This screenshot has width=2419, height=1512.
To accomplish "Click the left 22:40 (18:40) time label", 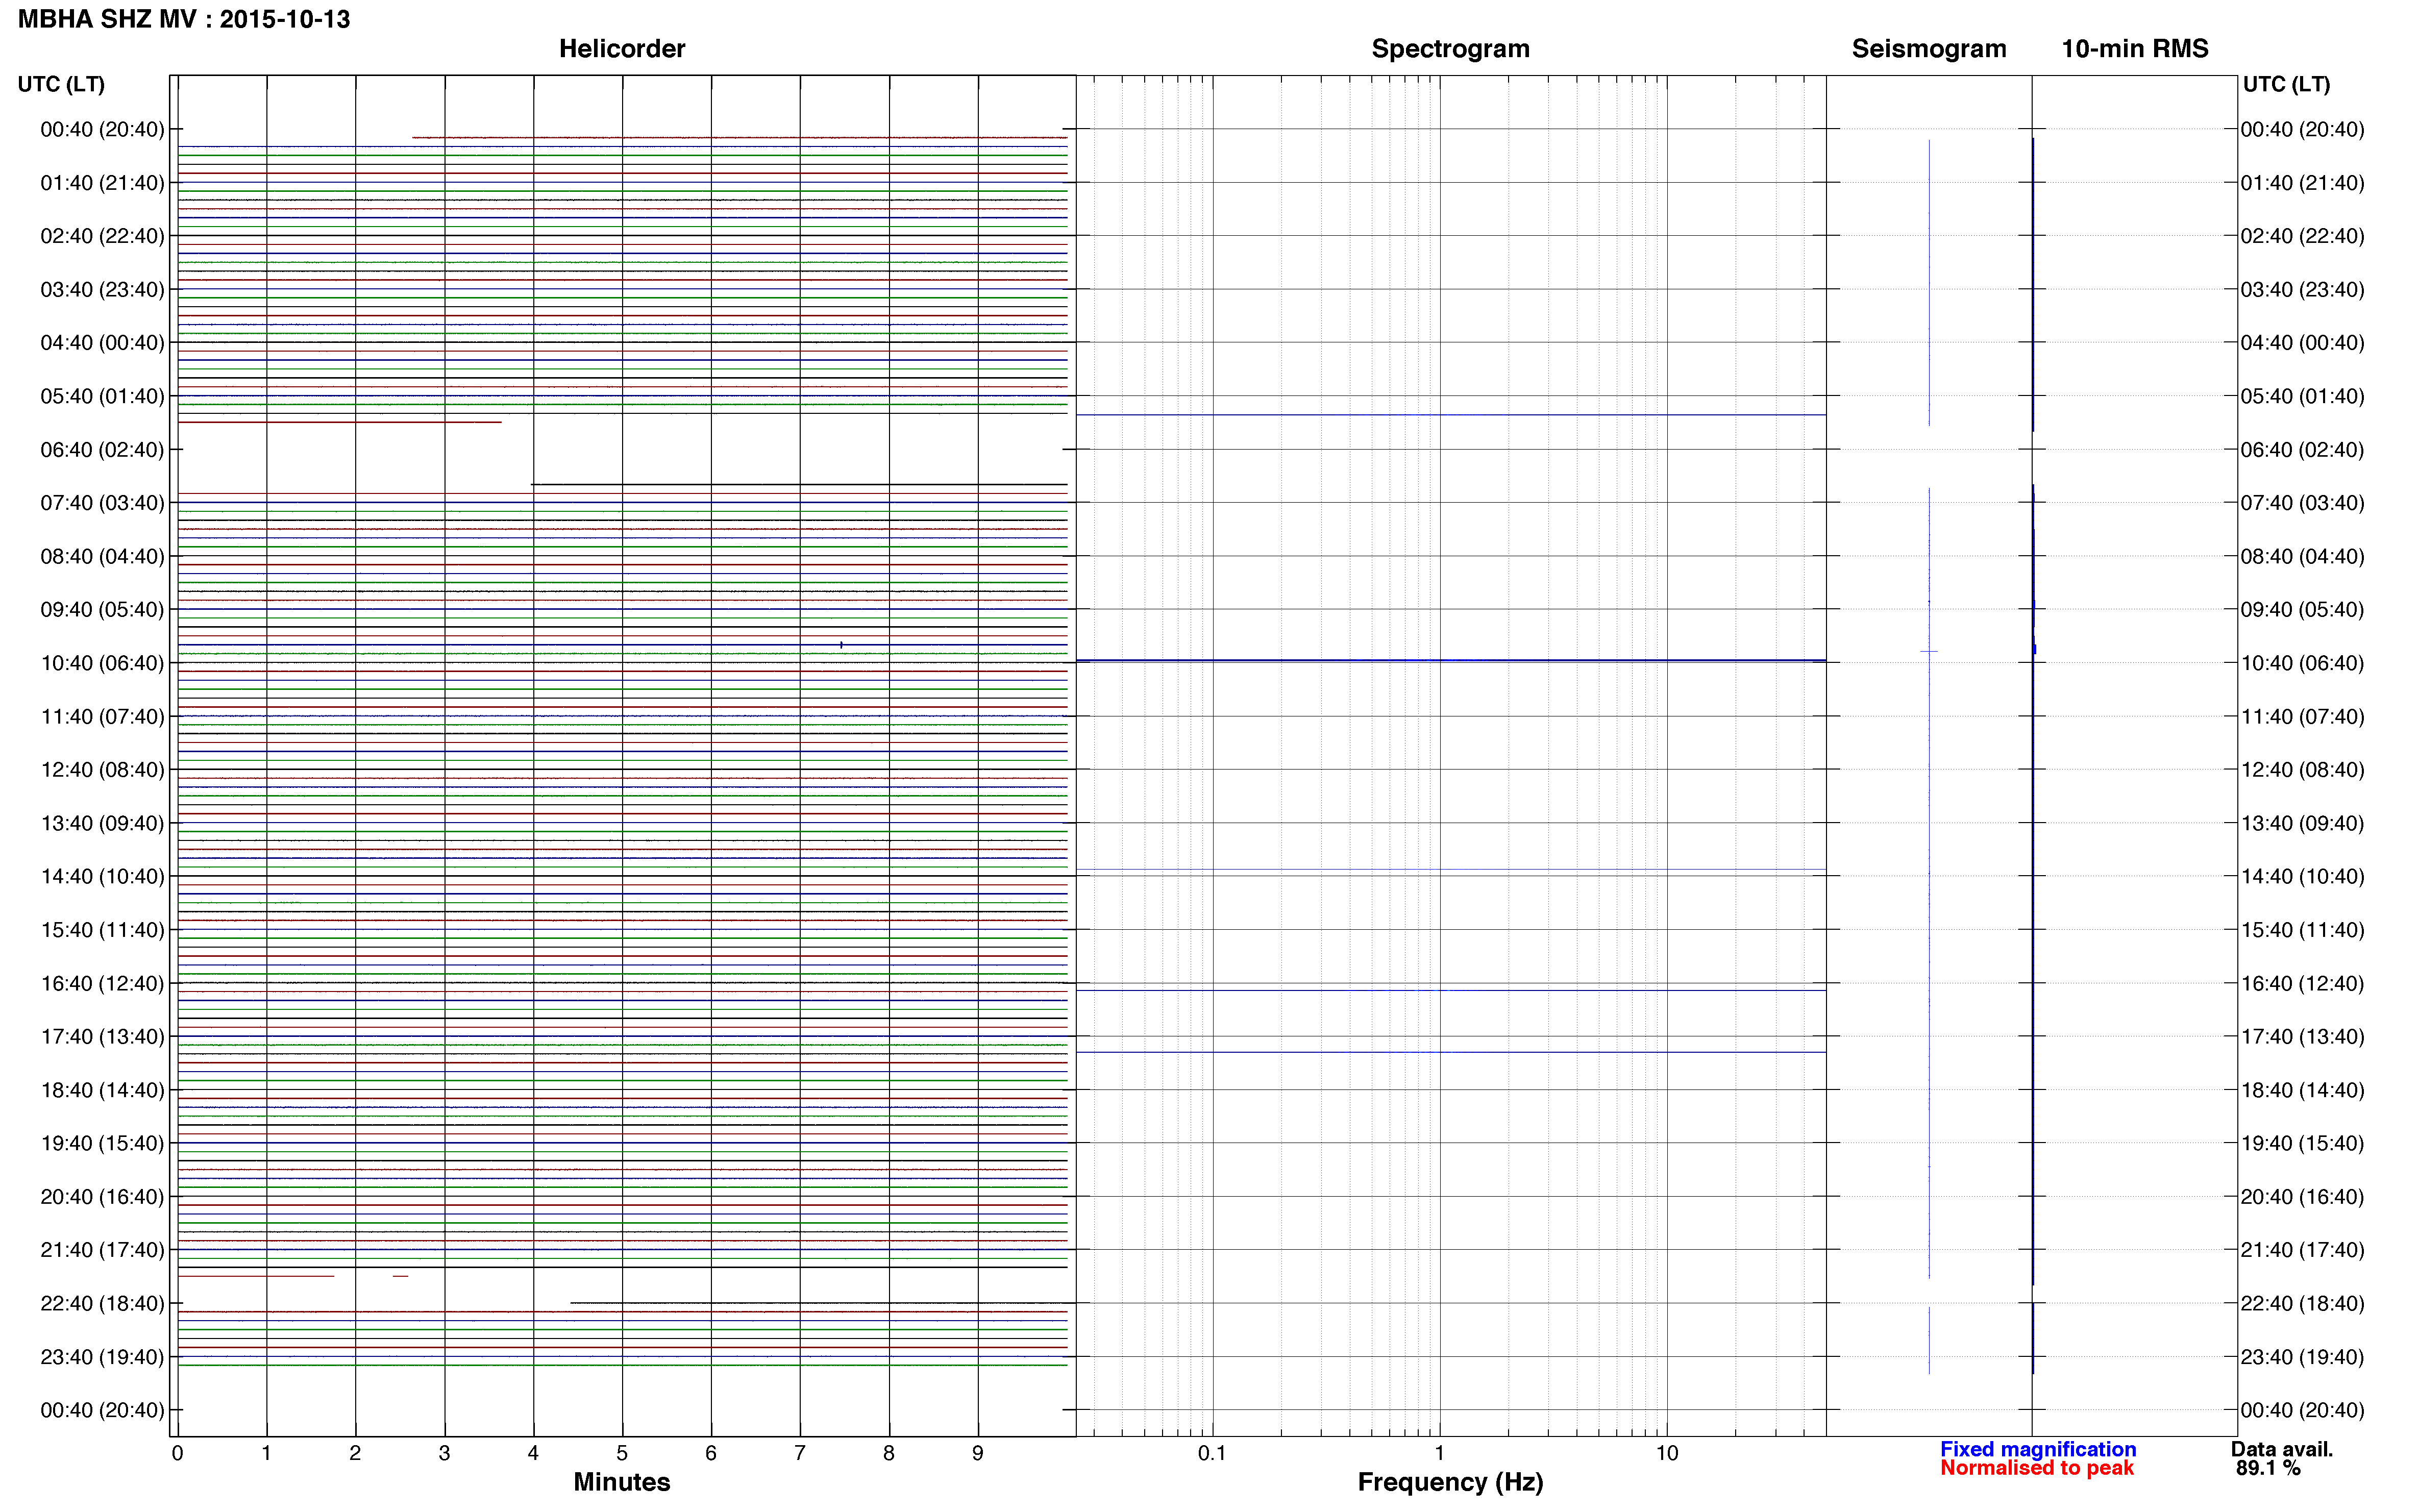I will click(102, 1303).
